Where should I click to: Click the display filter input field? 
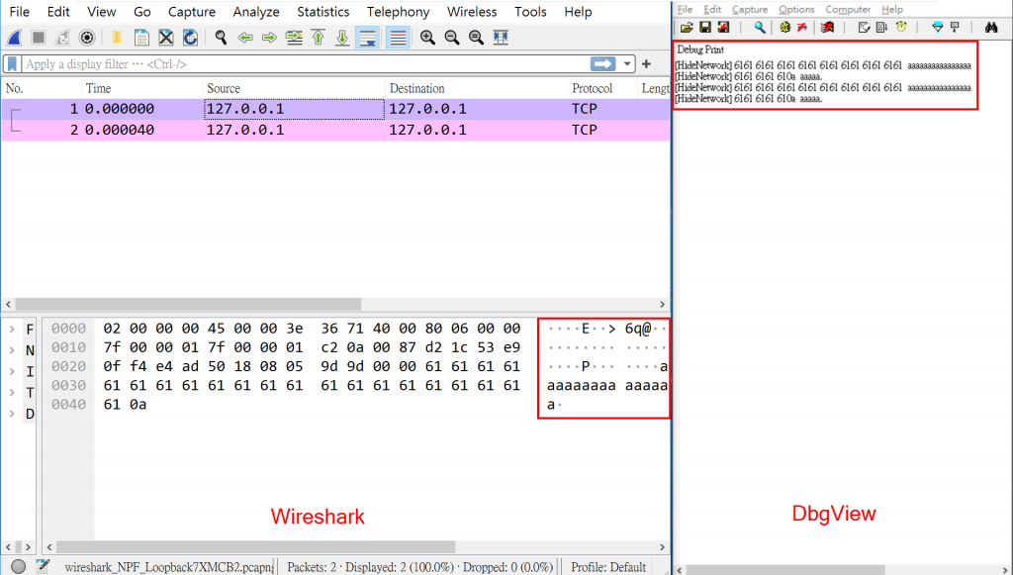point(307,64)
